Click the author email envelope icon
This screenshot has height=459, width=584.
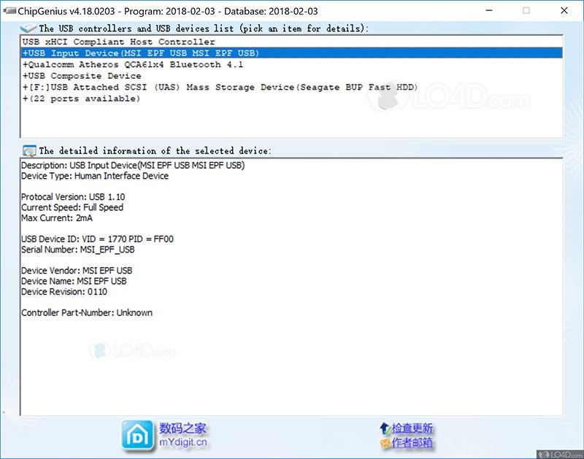[x=385, y=443]
